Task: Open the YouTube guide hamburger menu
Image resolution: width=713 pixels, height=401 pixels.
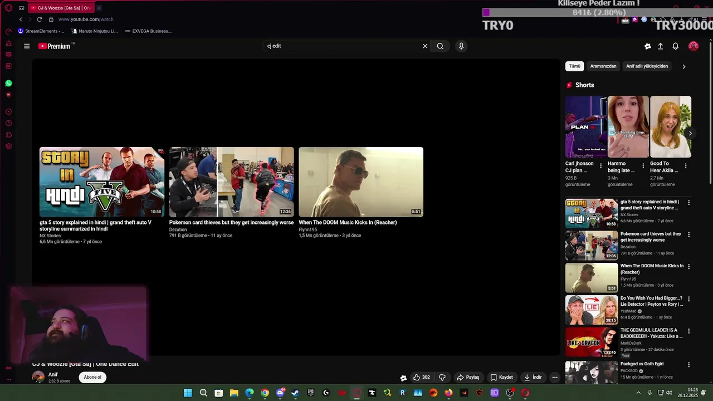Action: point(27,46)
